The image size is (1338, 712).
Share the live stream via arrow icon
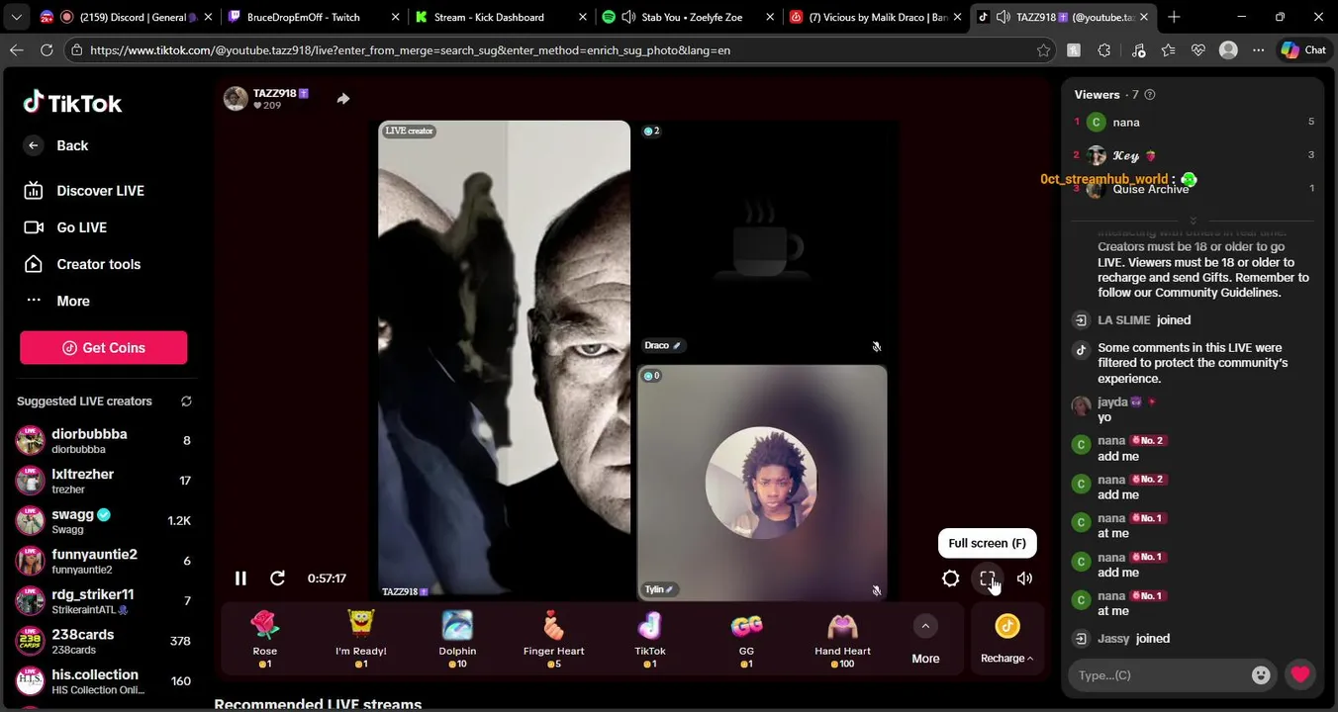(342, 99)
